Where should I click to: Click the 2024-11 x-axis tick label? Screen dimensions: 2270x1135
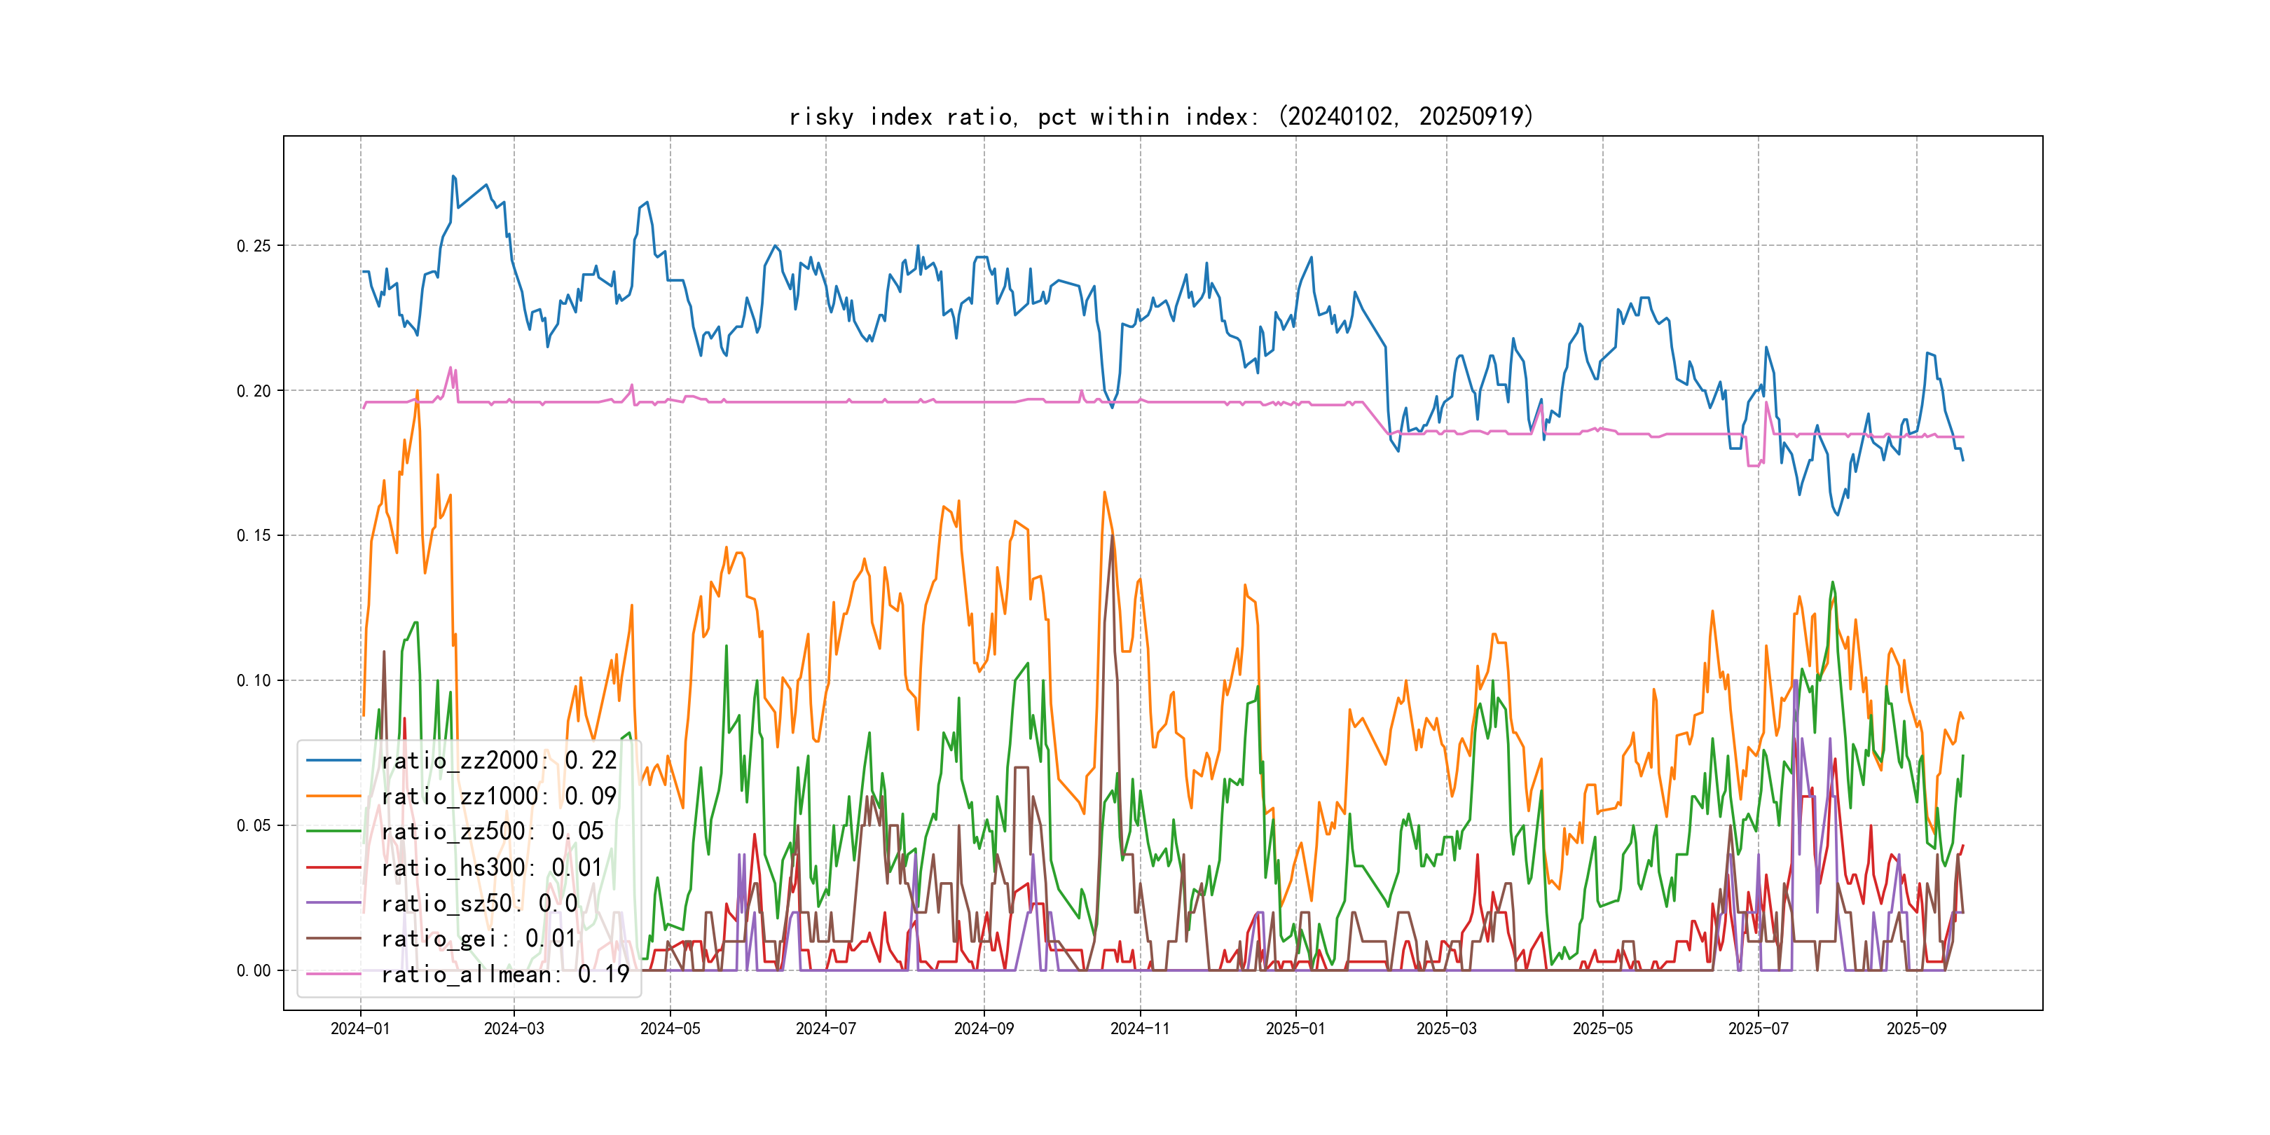pyautogui.click(x=1139, y=1029)
